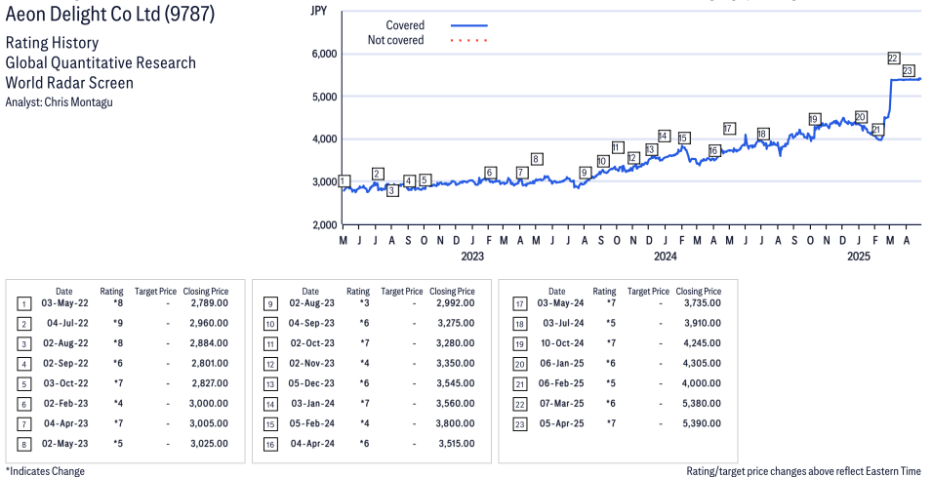Image resolution: width=932 pixels, height=477 pixels.
Task: Select 'Global Quantitative Research' text
Action: [101, 63]
